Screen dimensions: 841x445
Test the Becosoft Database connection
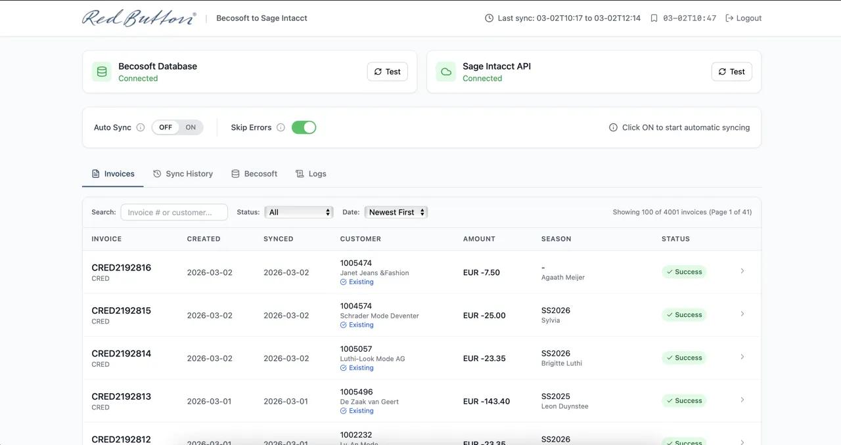point(387,71)
